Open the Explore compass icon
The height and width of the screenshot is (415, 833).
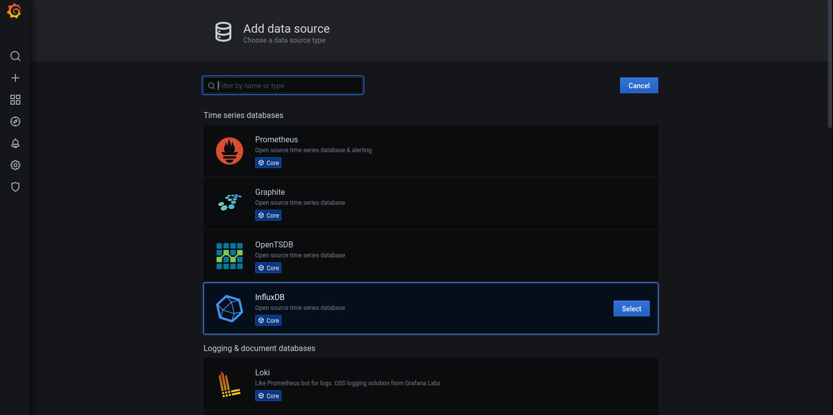coord(15,121)
